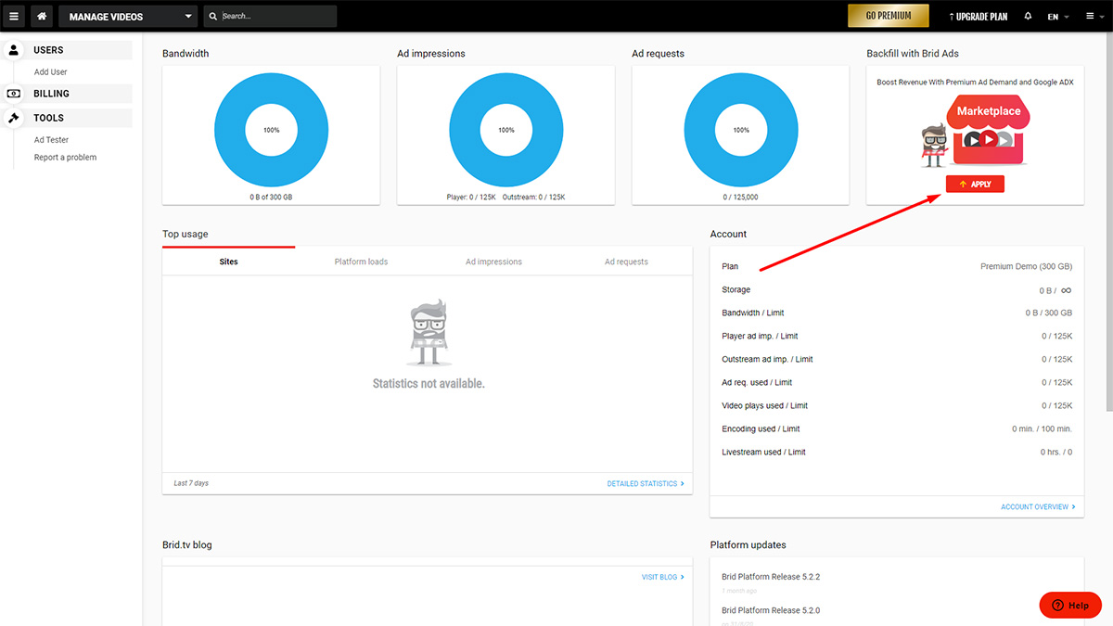Follow the Account Overview link

tap(1038, 507)
